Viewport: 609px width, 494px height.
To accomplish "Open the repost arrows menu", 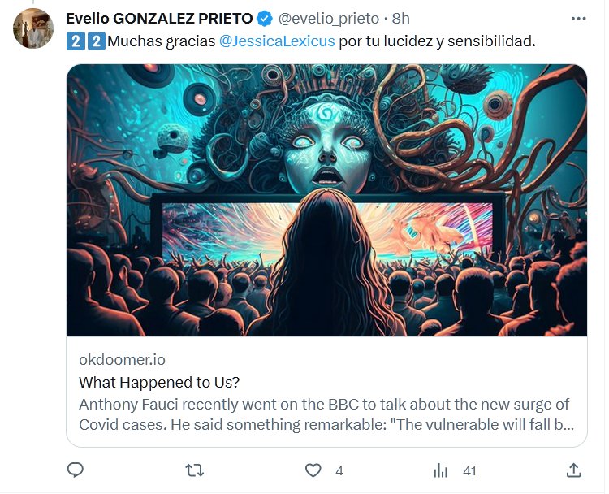I will coord(195,470).
